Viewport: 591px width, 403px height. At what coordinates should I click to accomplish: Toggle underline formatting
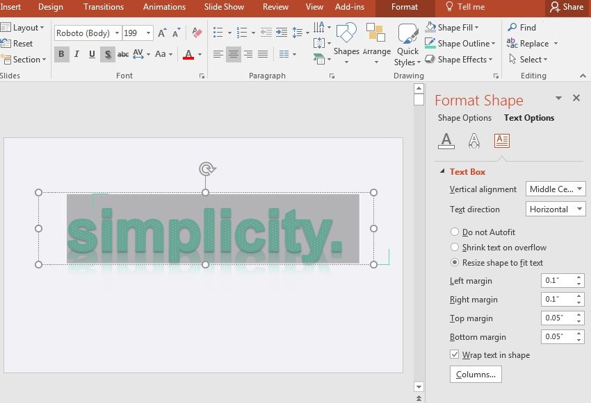pyautogui.click(x=92, y=54)
